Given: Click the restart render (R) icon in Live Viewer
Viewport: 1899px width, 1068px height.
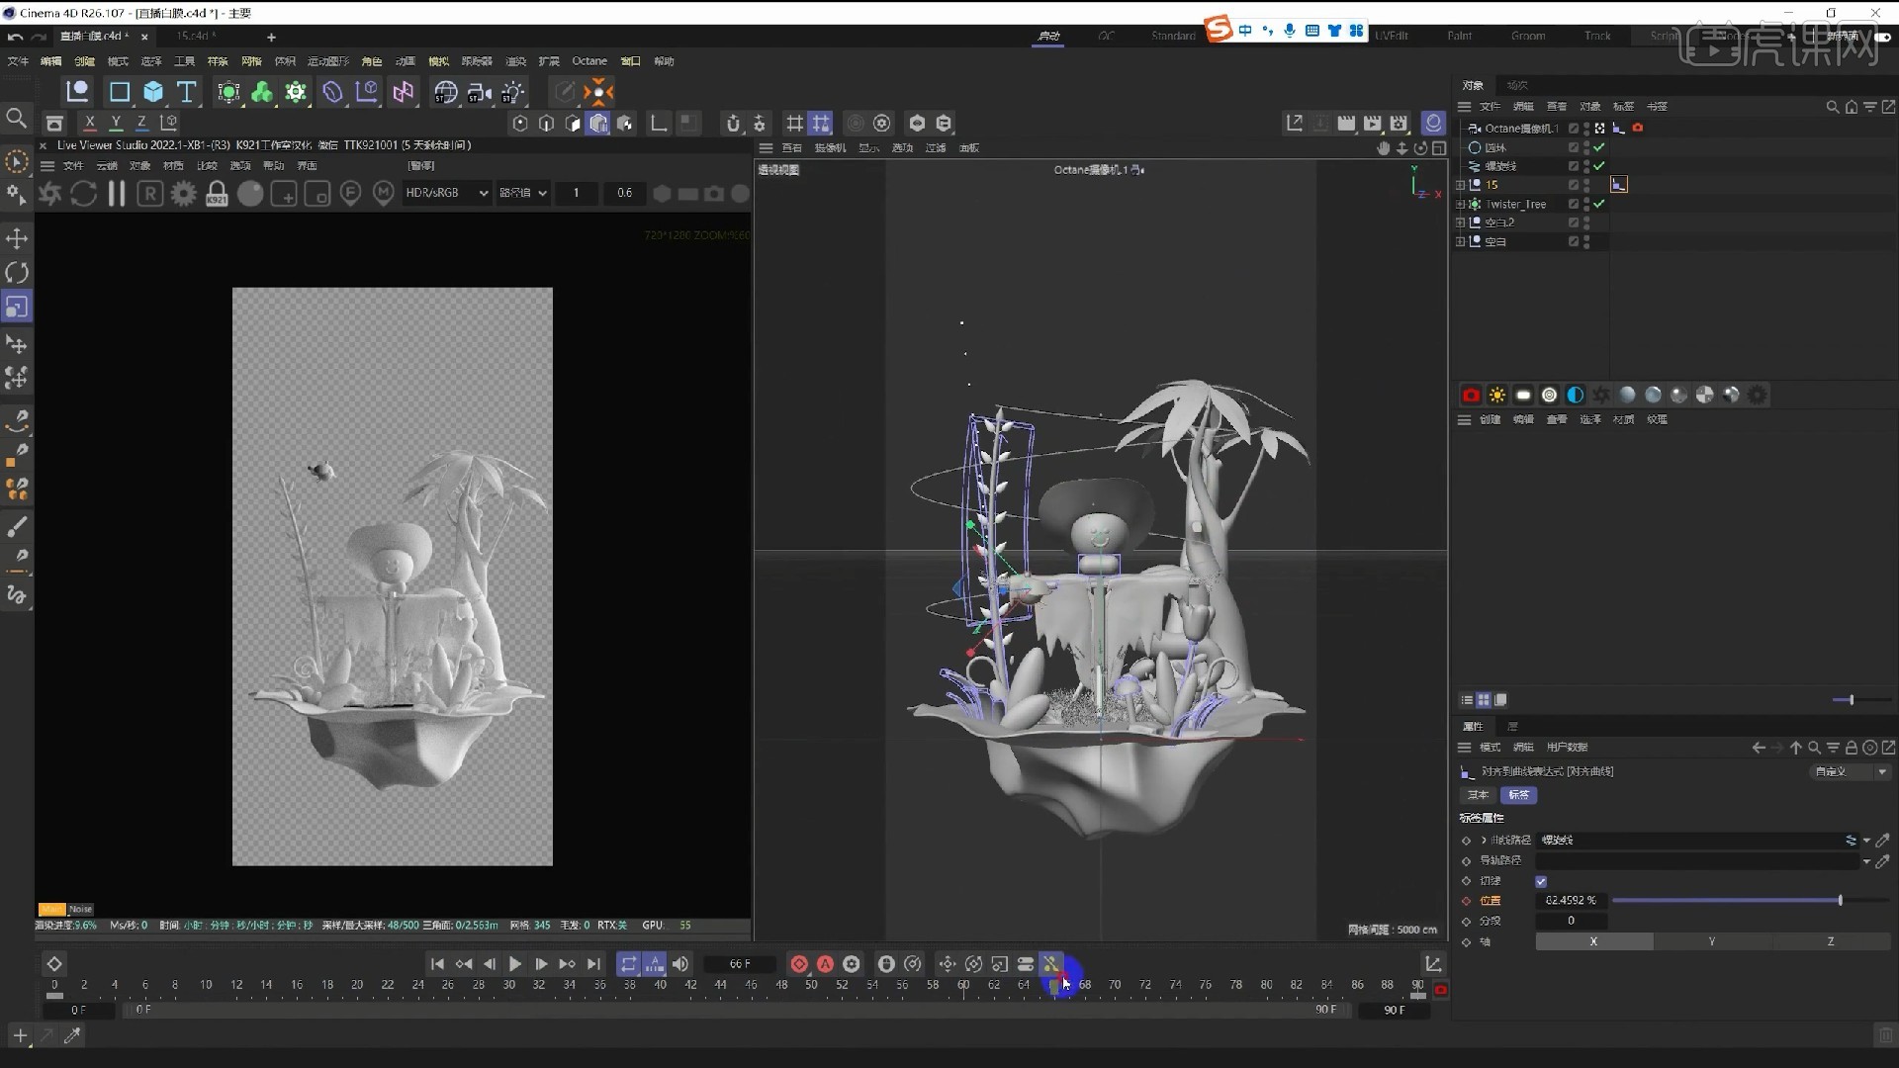Looking at the screenshot, I should point(149,193).
